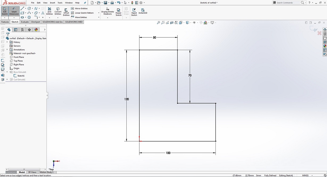The width and height of the screenshot is (327, 177).
Task: Switch to the SOLIDWORKS Add-Ins tab
Action: [x=52, y=22]
